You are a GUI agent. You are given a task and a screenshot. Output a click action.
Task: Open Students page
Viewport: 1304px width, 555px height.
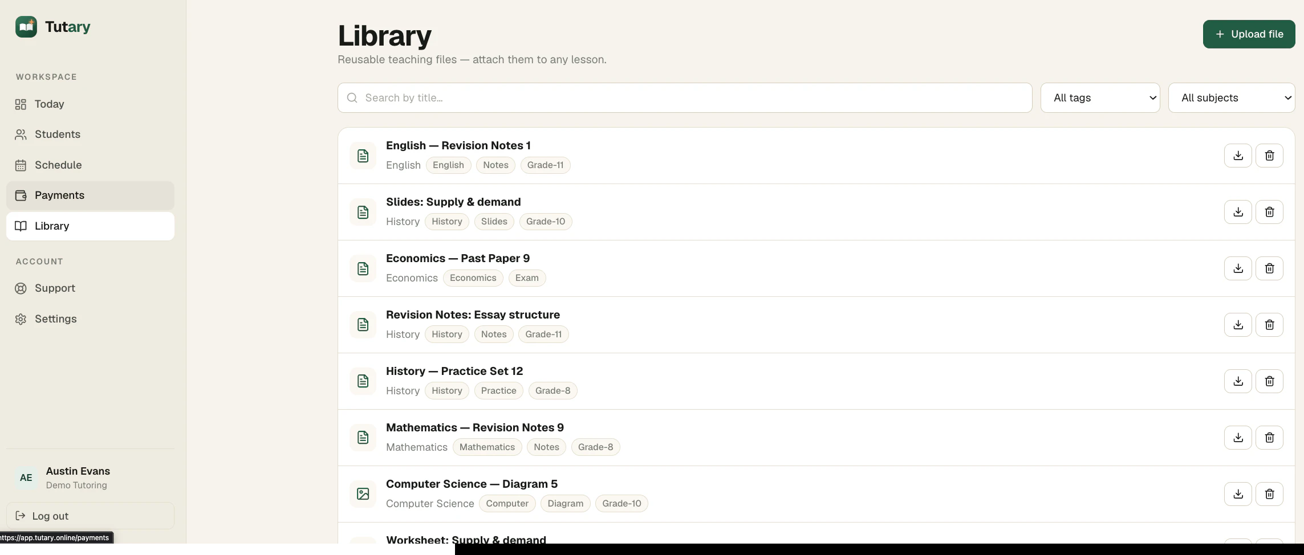coord(90,134)
